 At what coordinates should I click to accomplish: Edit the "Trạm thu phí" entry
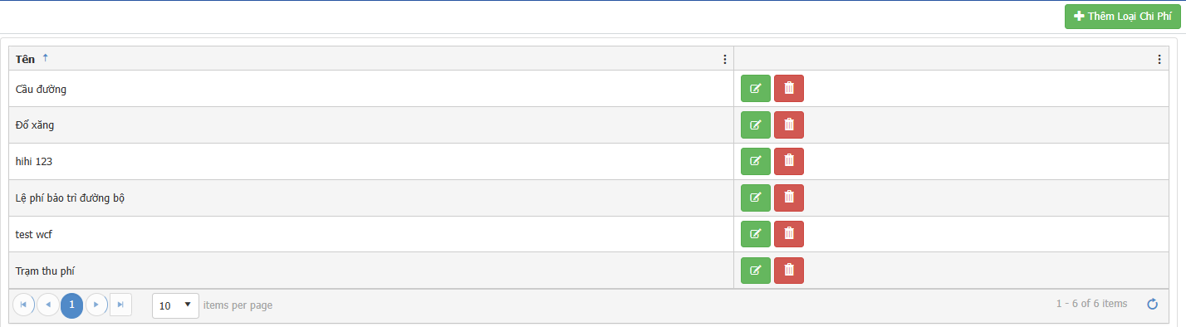coord(756,270)
